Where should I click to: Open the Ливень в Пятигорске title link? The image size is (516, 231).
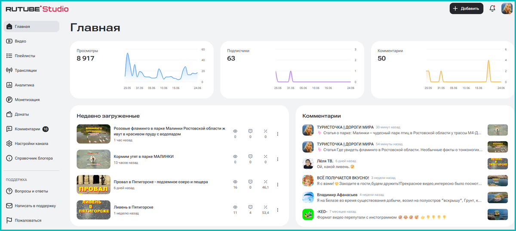134,207
